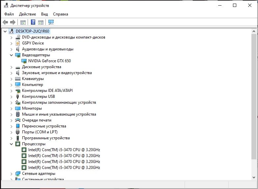Expand the Дисковые устройства category
Viewport: 258px width, 189px height.
coord(11,67)
